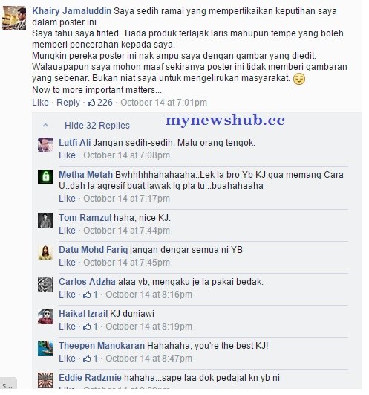Open Carlos Adzha's name link
Image resolution: width=369 pixels, height=395 pixels.
pyautogui.click(x=87, y=282)
